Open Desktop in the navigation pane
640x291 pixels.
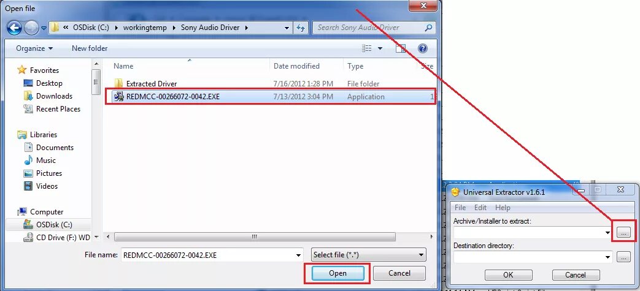(x=49, y=83)
